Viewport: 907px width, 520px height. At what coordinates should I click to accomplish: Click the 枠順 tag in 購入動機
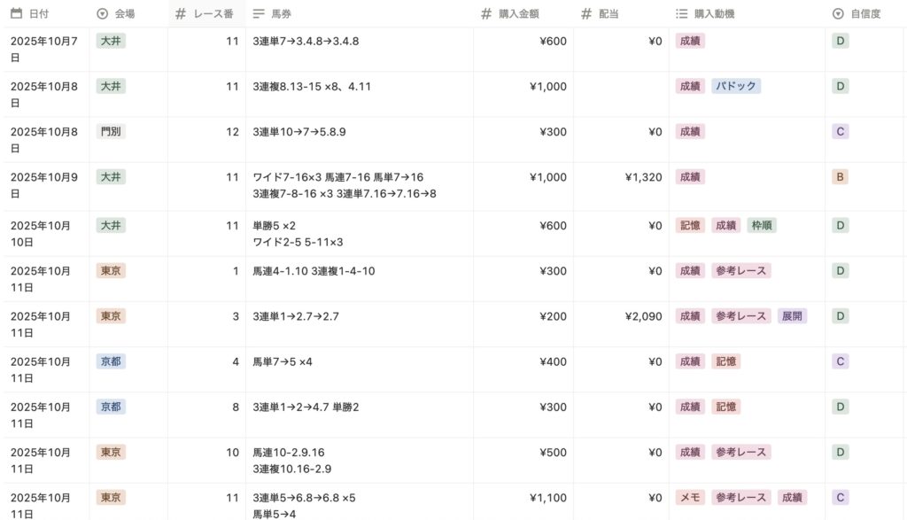pos(762,226)
